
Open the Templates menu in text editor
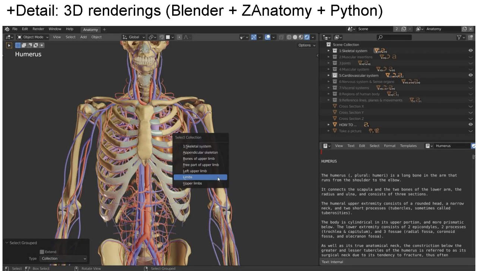(x=408, y=146)
